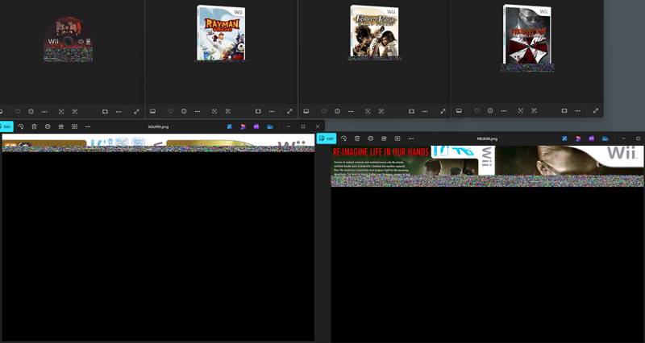Toggle filmstrip in the Umbrella cover window
645x343 pixels.
click(x=459, y=111)
